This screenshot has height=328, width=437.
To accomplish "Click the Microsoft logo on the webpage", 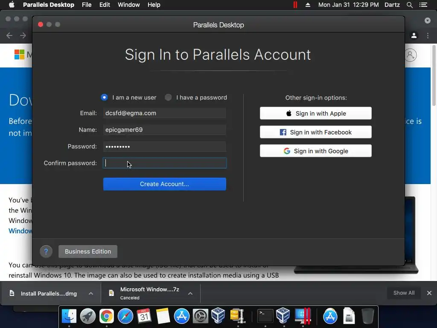I will coord(19,54).
